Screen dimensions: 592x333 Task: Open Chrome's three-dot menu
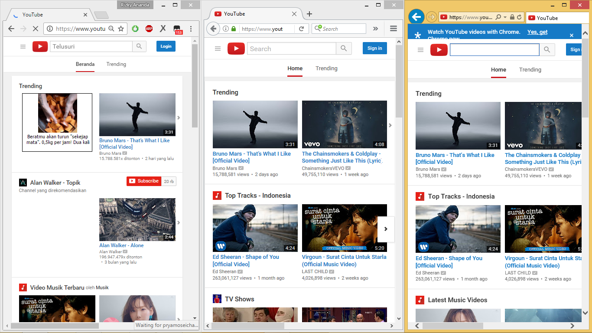(191, 29)
